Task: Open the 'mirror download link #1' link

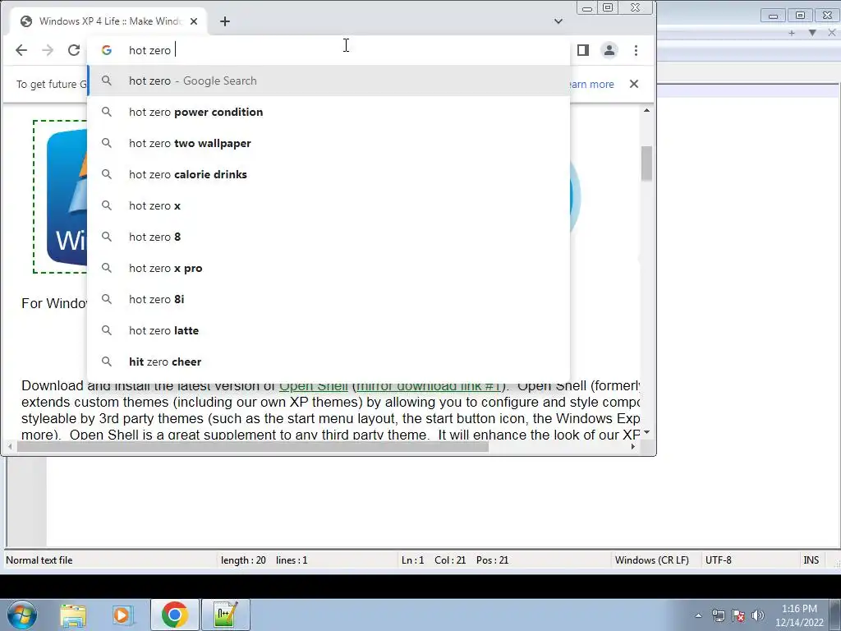Action: pyautogui.click(x=428, y=386)
